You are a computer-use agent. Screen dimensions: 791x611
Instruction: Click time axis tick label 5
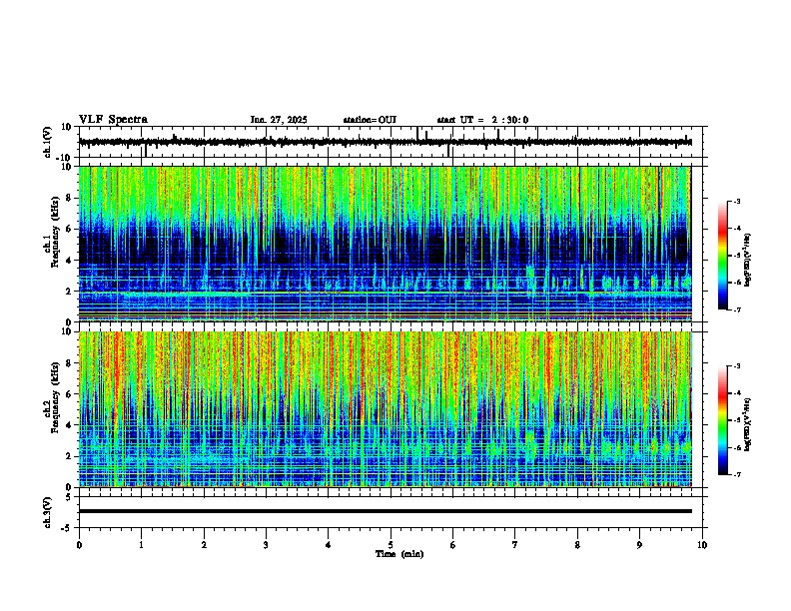[391, 545]
